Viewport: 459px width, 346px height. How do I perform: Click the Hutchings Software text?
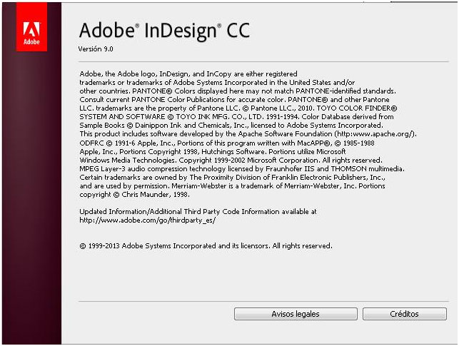point(234,152)
